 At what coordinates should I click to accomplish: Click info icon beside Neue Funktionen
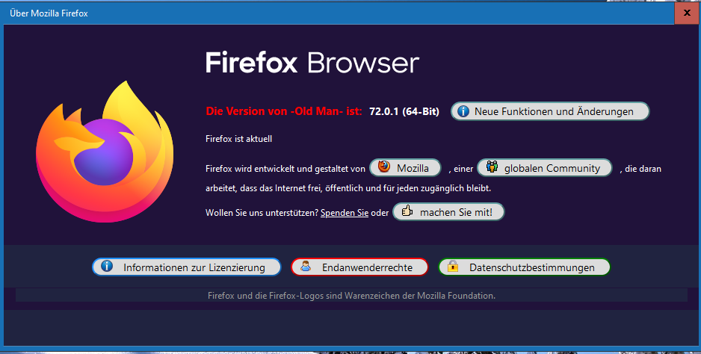click(463, 111)
